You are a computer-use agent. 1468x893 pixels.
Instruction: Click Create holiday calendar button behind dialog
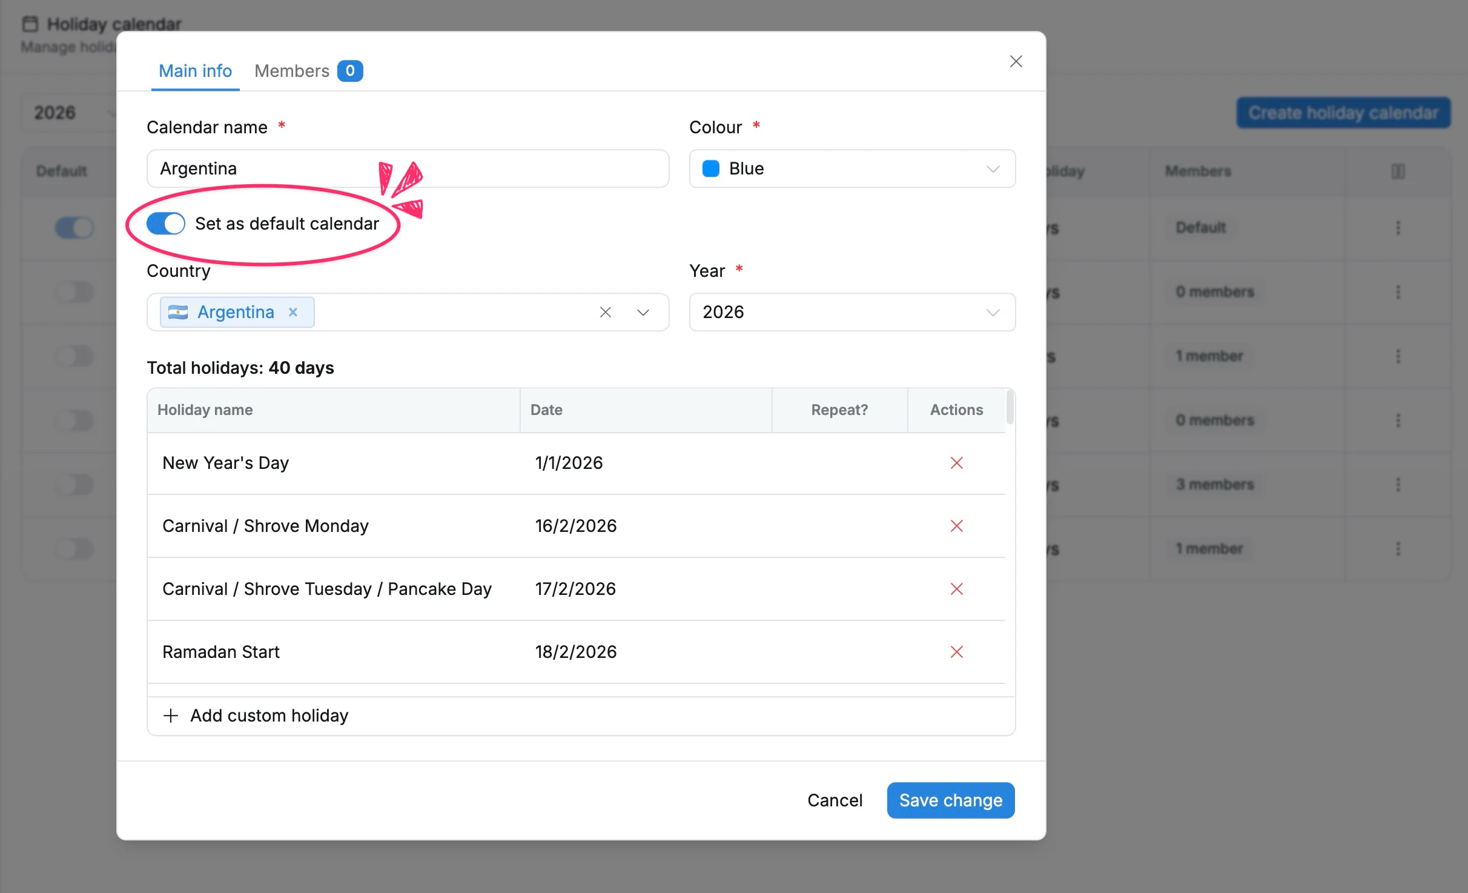pyautogui.click(x=1343, y=113)
